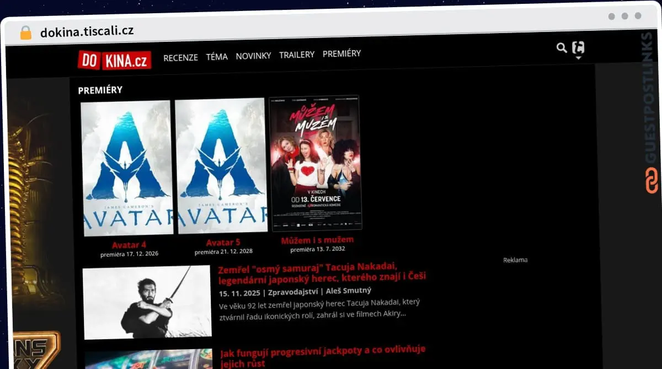The height and width of the screenshot is (369, 662).
Task: Click text 'premiéra 17. 12. 2026'
Action: (129, 254)
